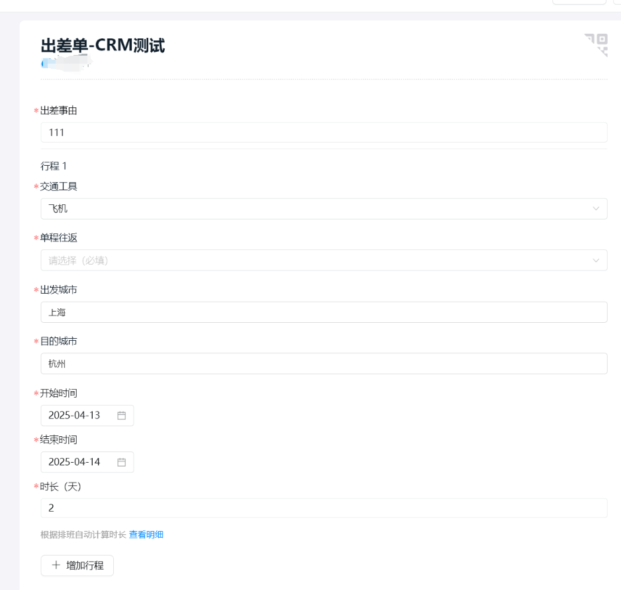Image resolution: width=621 pixels, height=590 pixels.
Task: Click the 时长(天) field showing 2
Action: [x=324, y=508]
